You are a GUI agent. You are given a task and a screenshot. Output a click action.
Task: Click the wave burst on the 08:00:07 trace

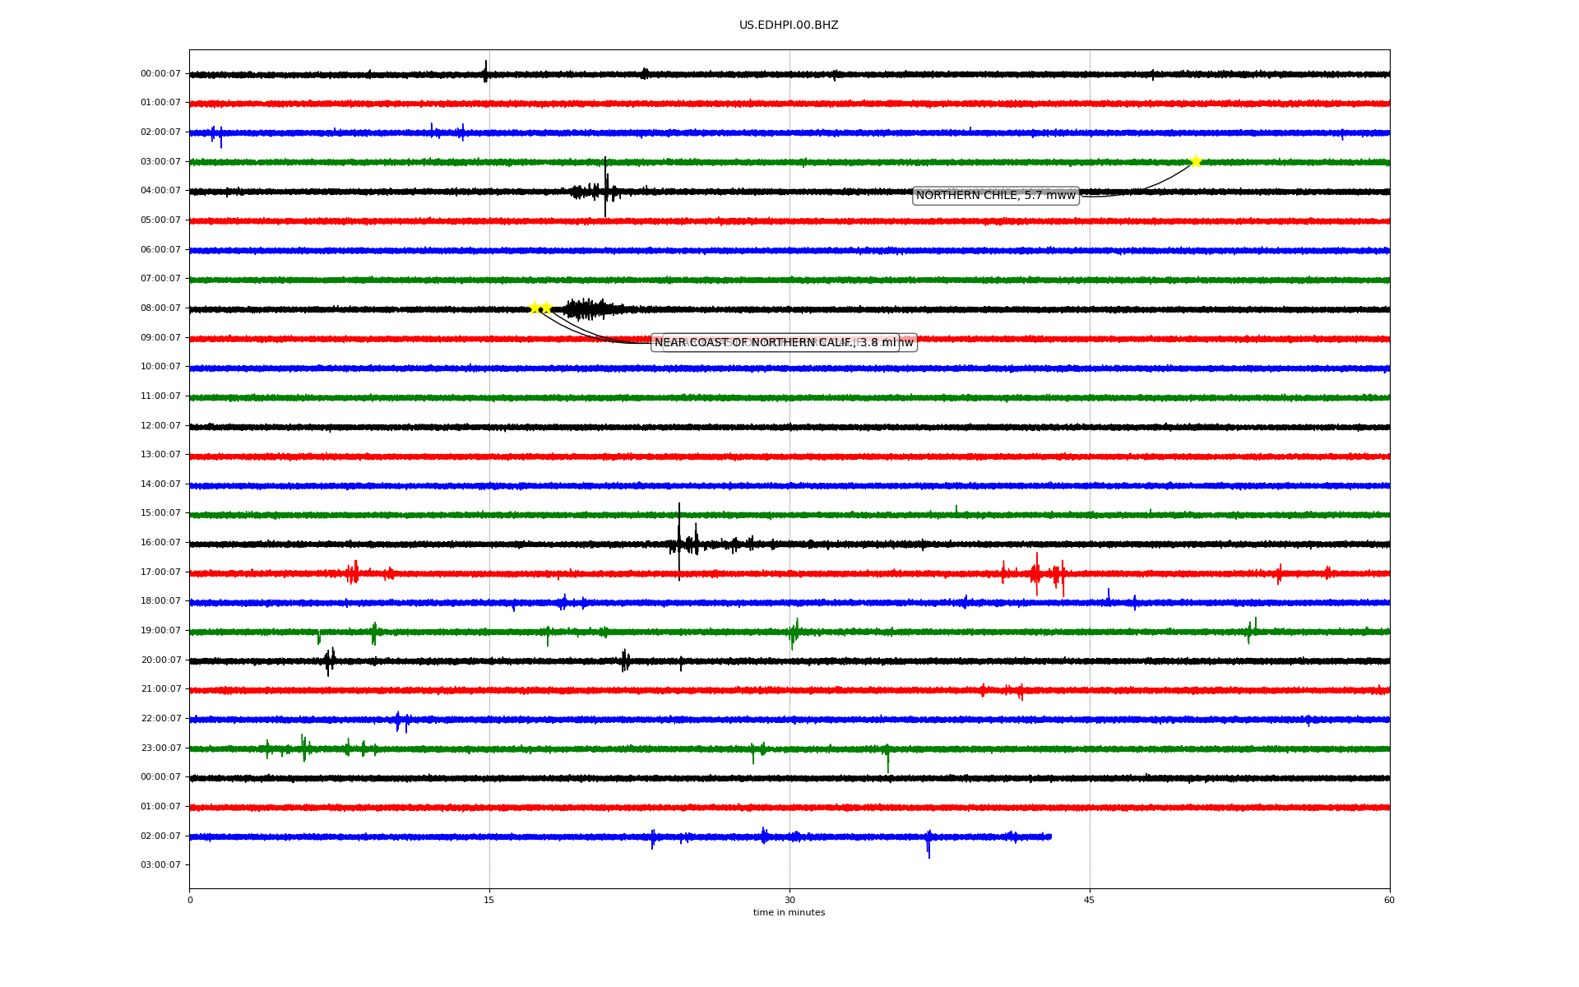590,309
